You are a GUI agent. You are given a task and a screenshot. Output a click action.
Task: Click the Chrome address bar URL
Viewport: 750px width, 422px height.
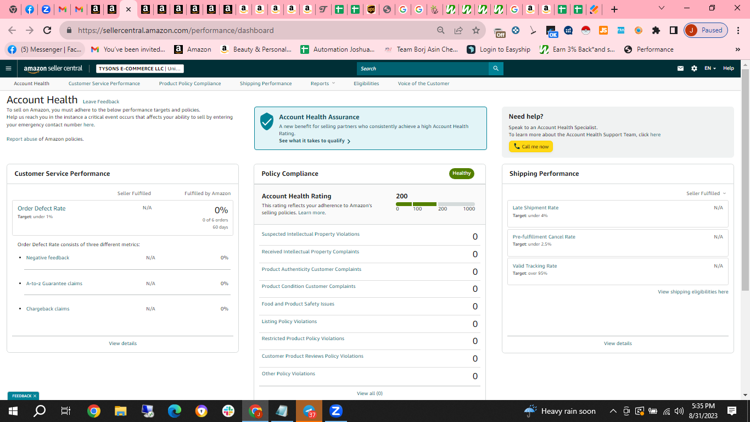[x=176, y=30]
